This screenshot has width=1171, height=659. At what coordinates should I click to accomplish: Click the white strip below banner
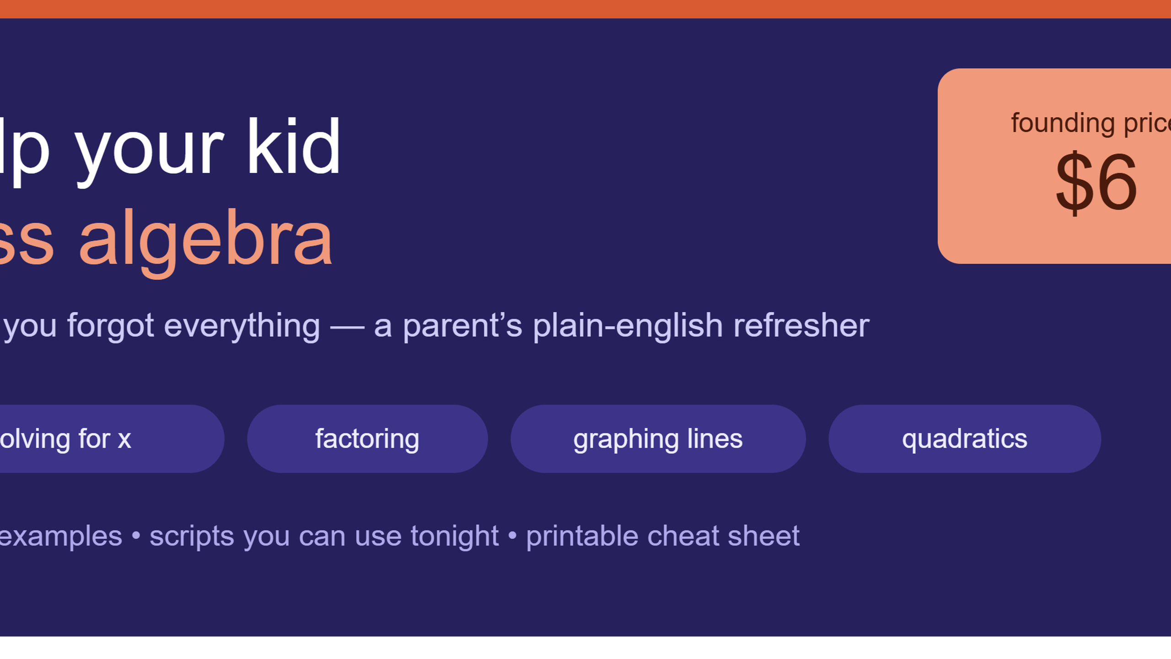tap(585, 648)
